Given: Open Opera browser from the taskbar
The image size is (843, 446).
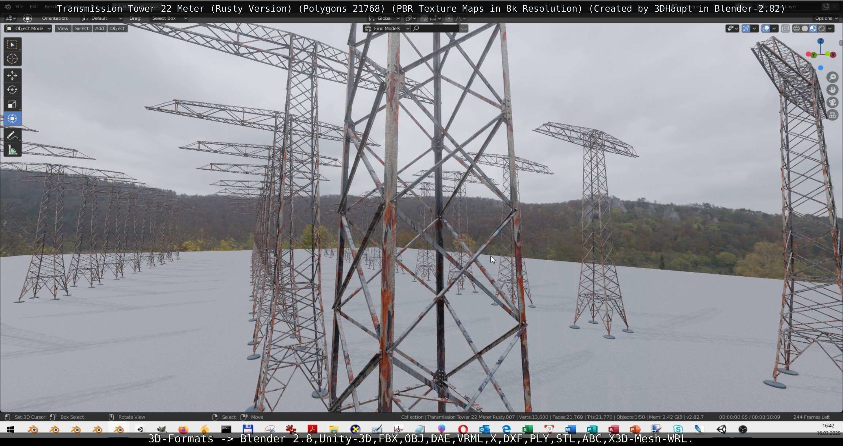Looking at the screenshot, I should click(463, 429).
